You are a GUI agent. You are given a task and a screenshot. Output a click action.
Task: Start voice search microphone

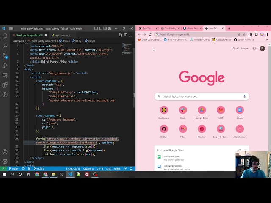tap(244, 96)
